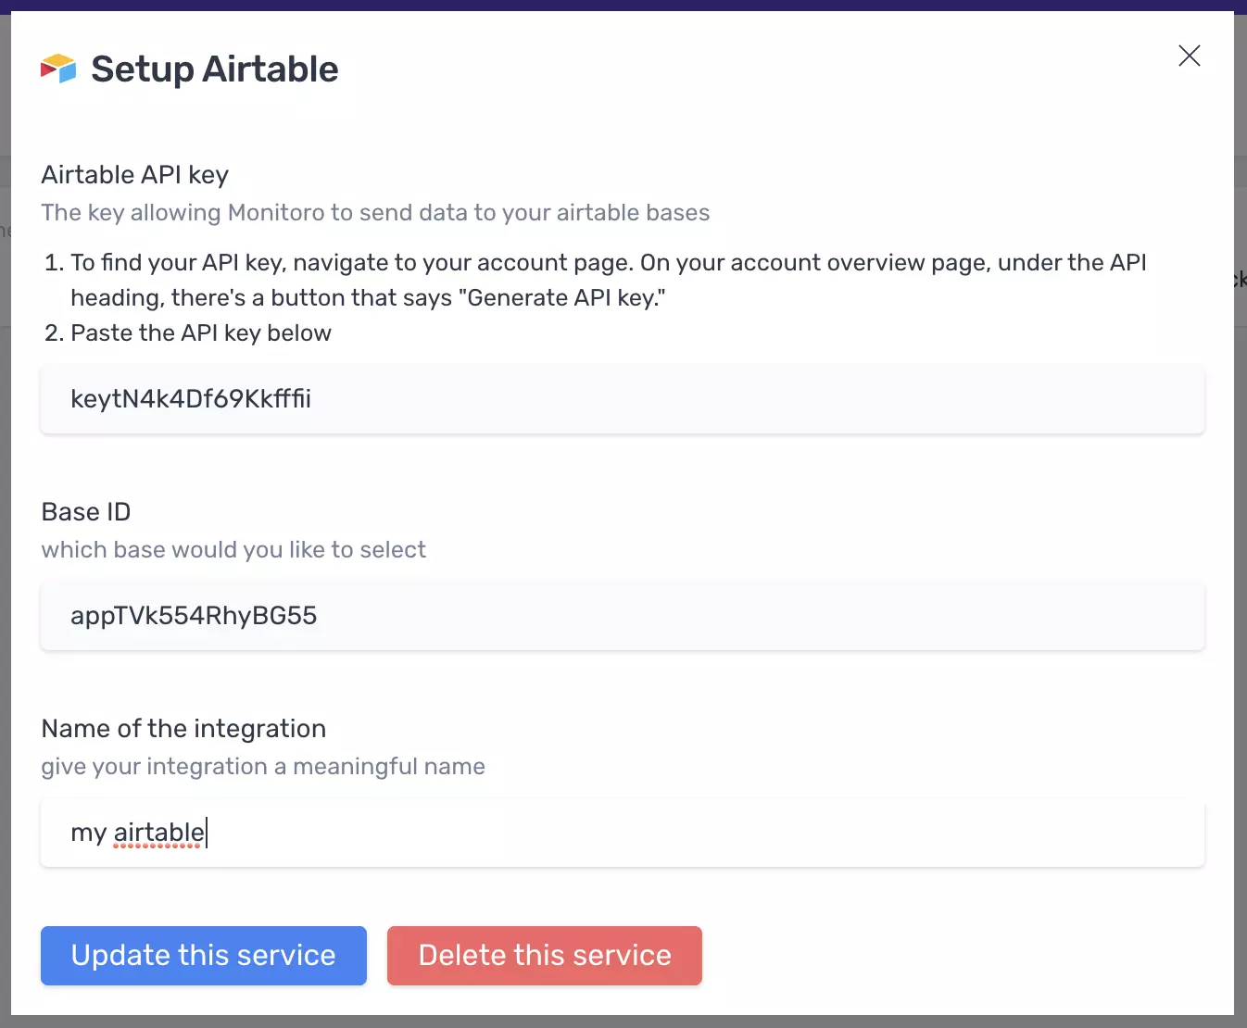1247x1028 pixels.
Task: Click Delete this service button
Action: pyautogui.click(x=545, y=956)
